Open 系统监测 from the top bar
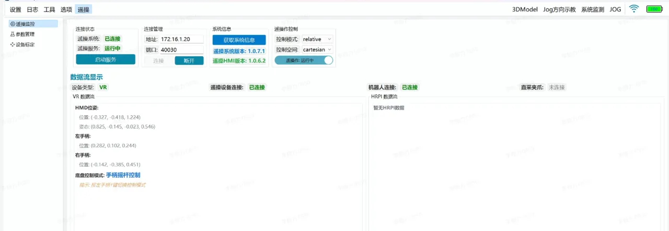 593,9
